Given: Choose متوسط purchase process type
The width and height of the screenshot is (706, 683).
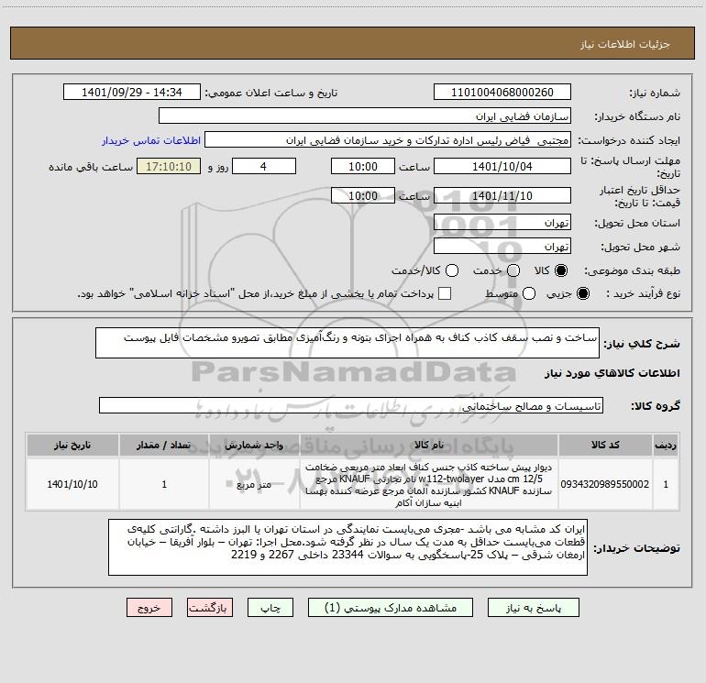Looking at the screenshot, I should tap(529, 293).
